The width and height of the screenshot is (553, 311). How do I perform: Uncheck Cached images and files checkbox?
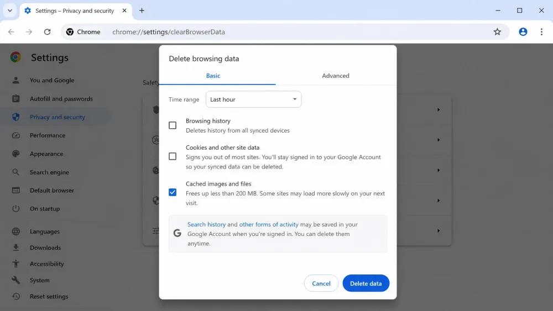pyautogui.click(x=173, y=192)
